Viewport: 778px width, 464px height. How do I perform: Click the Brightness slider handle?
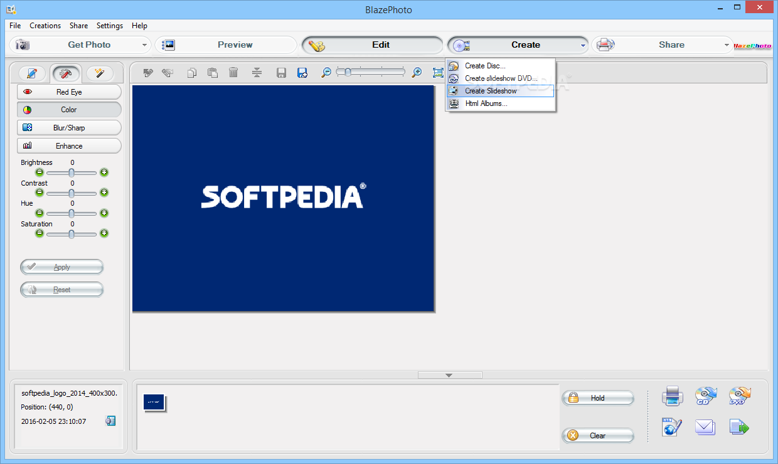(x=72, y=172)
